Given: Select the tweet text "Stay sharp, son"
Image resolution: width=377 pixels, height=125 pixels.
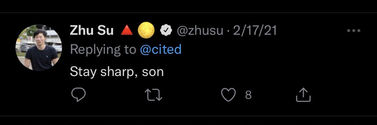Looking at the screenshot, I should pyautogui.click(x=117, y=72).
